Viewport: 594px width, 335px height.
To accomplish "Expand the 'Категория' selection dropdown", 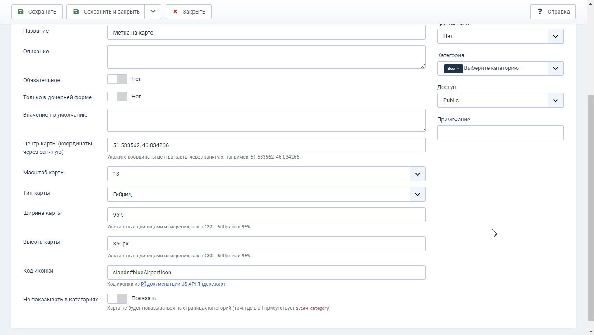I will tap(555, 69).
